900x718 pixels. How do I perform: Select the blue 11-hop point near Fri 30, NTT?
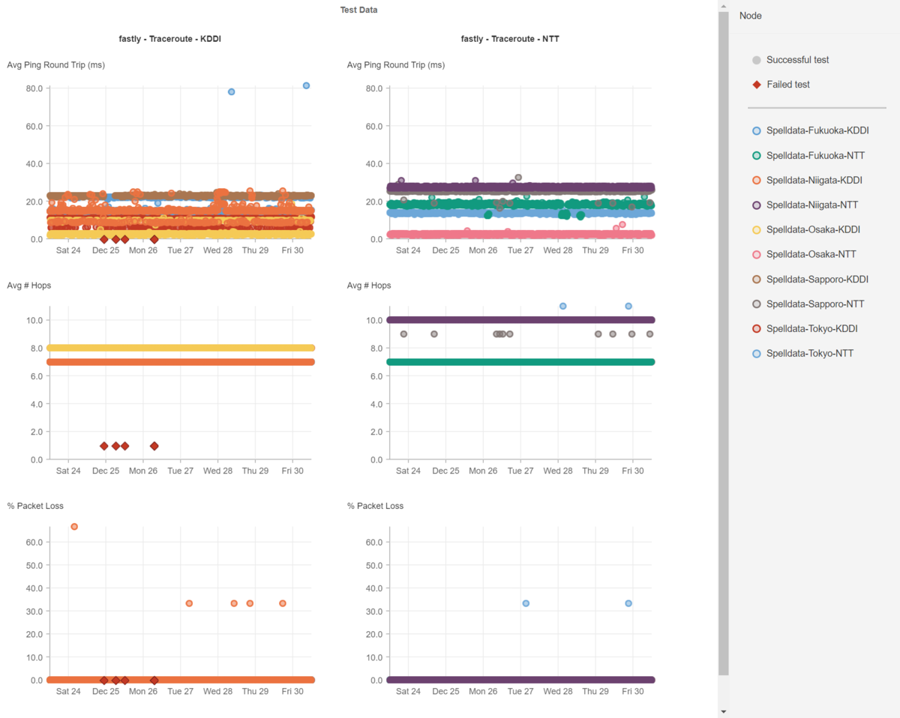coord(628,306)
